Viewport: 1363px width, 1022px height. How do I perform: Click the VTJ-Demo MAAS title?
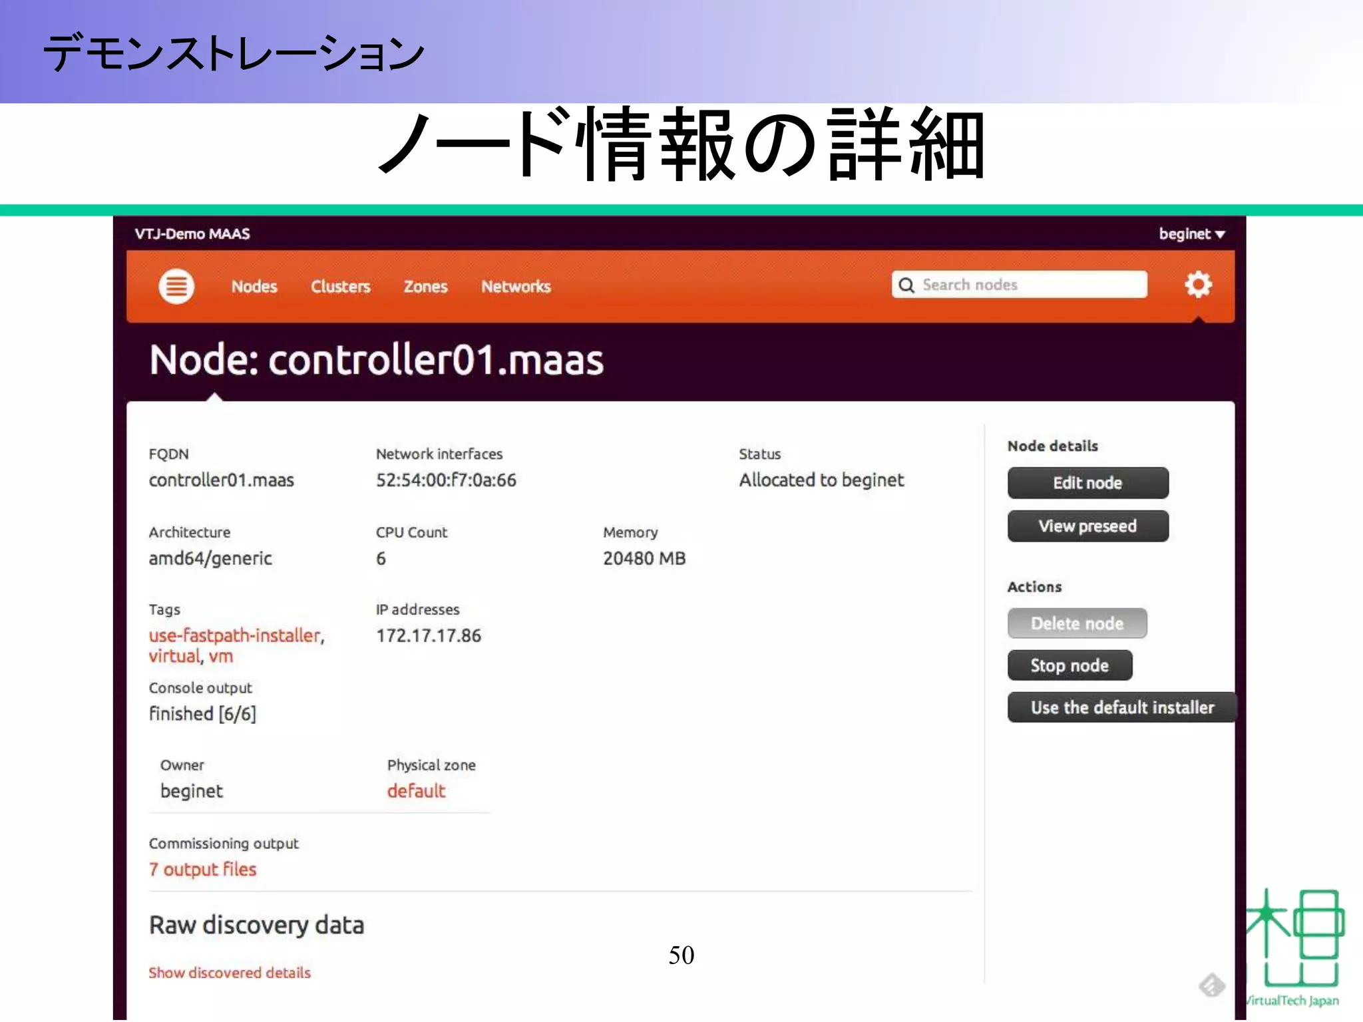point(192,234)
